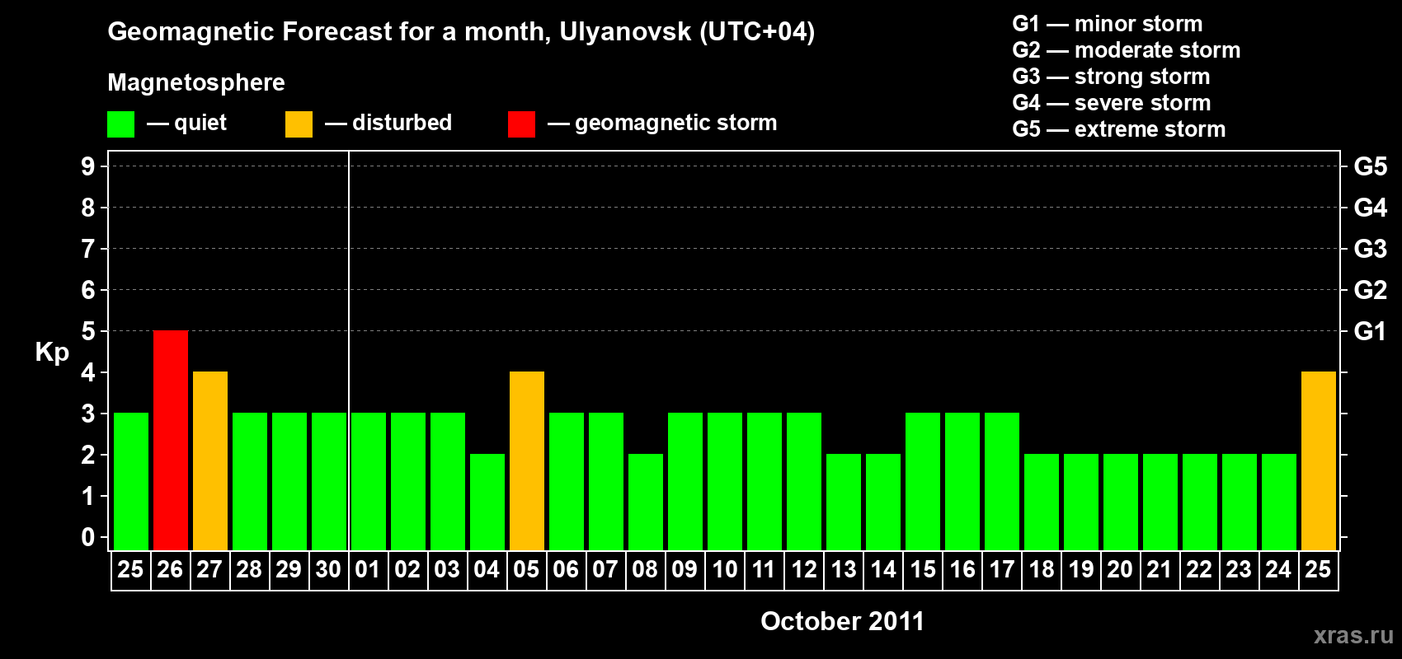Click the red Kp 5 bar for the 26th

point(171,440)
